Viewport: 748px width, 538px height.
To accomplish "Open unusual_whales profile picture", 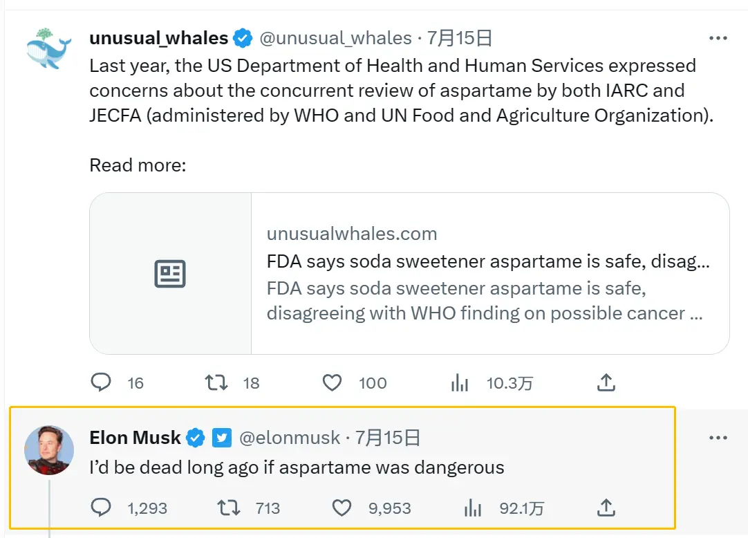I will (48, 48).
